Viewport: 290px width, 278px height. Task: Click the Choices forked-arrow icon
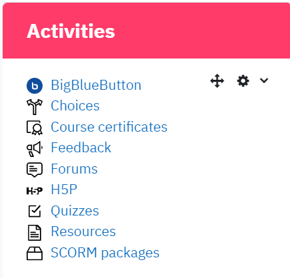click(x=35, y=106)
